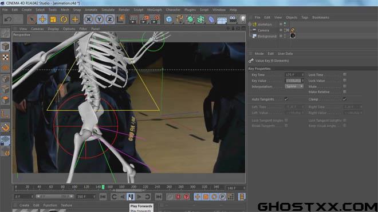This screenshot has height=212, width=378.
Task: Click the Background object's texture tag
Action: [x=293, y=35]
